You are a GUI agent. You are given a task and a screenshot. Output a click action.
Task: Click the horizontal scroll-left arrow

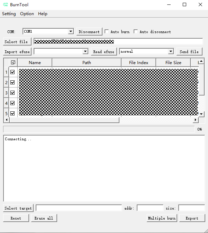[x=6, y=120]
